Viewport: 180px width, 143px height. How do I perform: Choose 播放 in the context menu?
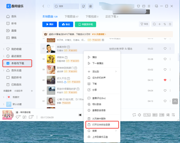[102, 57]
